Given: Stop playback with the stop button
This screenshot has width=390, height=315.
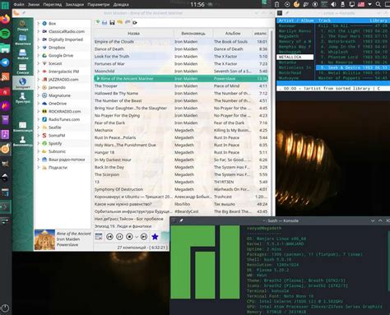Looking at the screenshot, I should click(x=129, y=237).
